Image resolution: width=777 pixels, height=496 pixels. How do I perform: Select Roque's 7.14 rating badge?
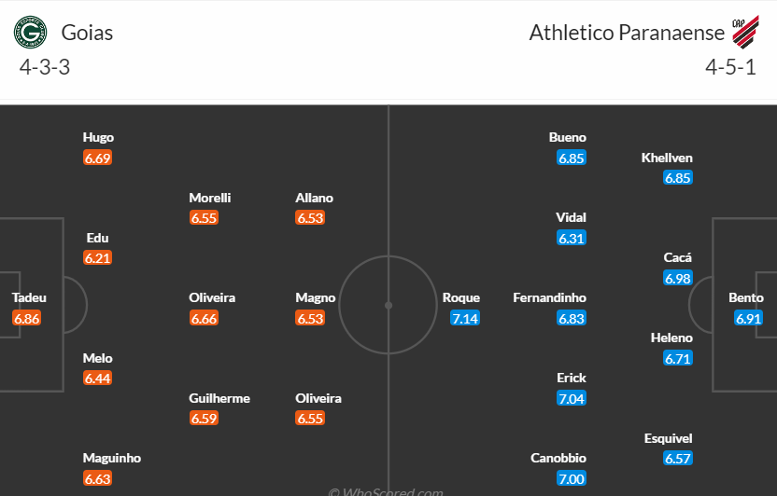coord(465,318)
